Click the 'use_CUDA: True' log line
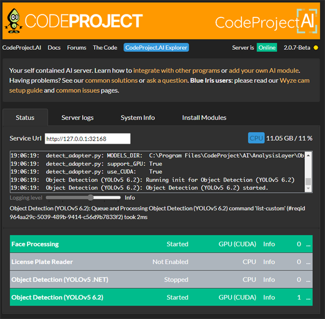Screen dimensions: 325x319 [x=87, y=172]
